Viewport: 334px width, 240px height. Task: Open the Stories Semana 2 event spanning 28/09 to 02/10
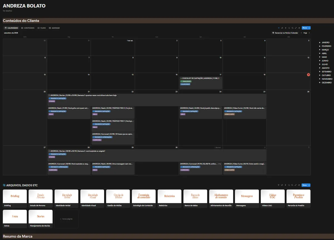click(x=157, y=155)
